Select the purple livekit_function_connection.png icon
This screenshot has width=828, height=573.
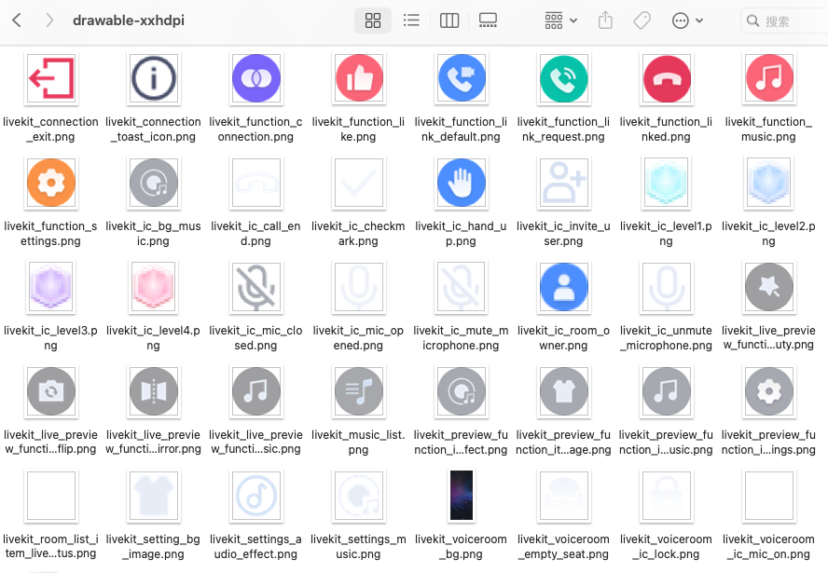coord(256,78)
